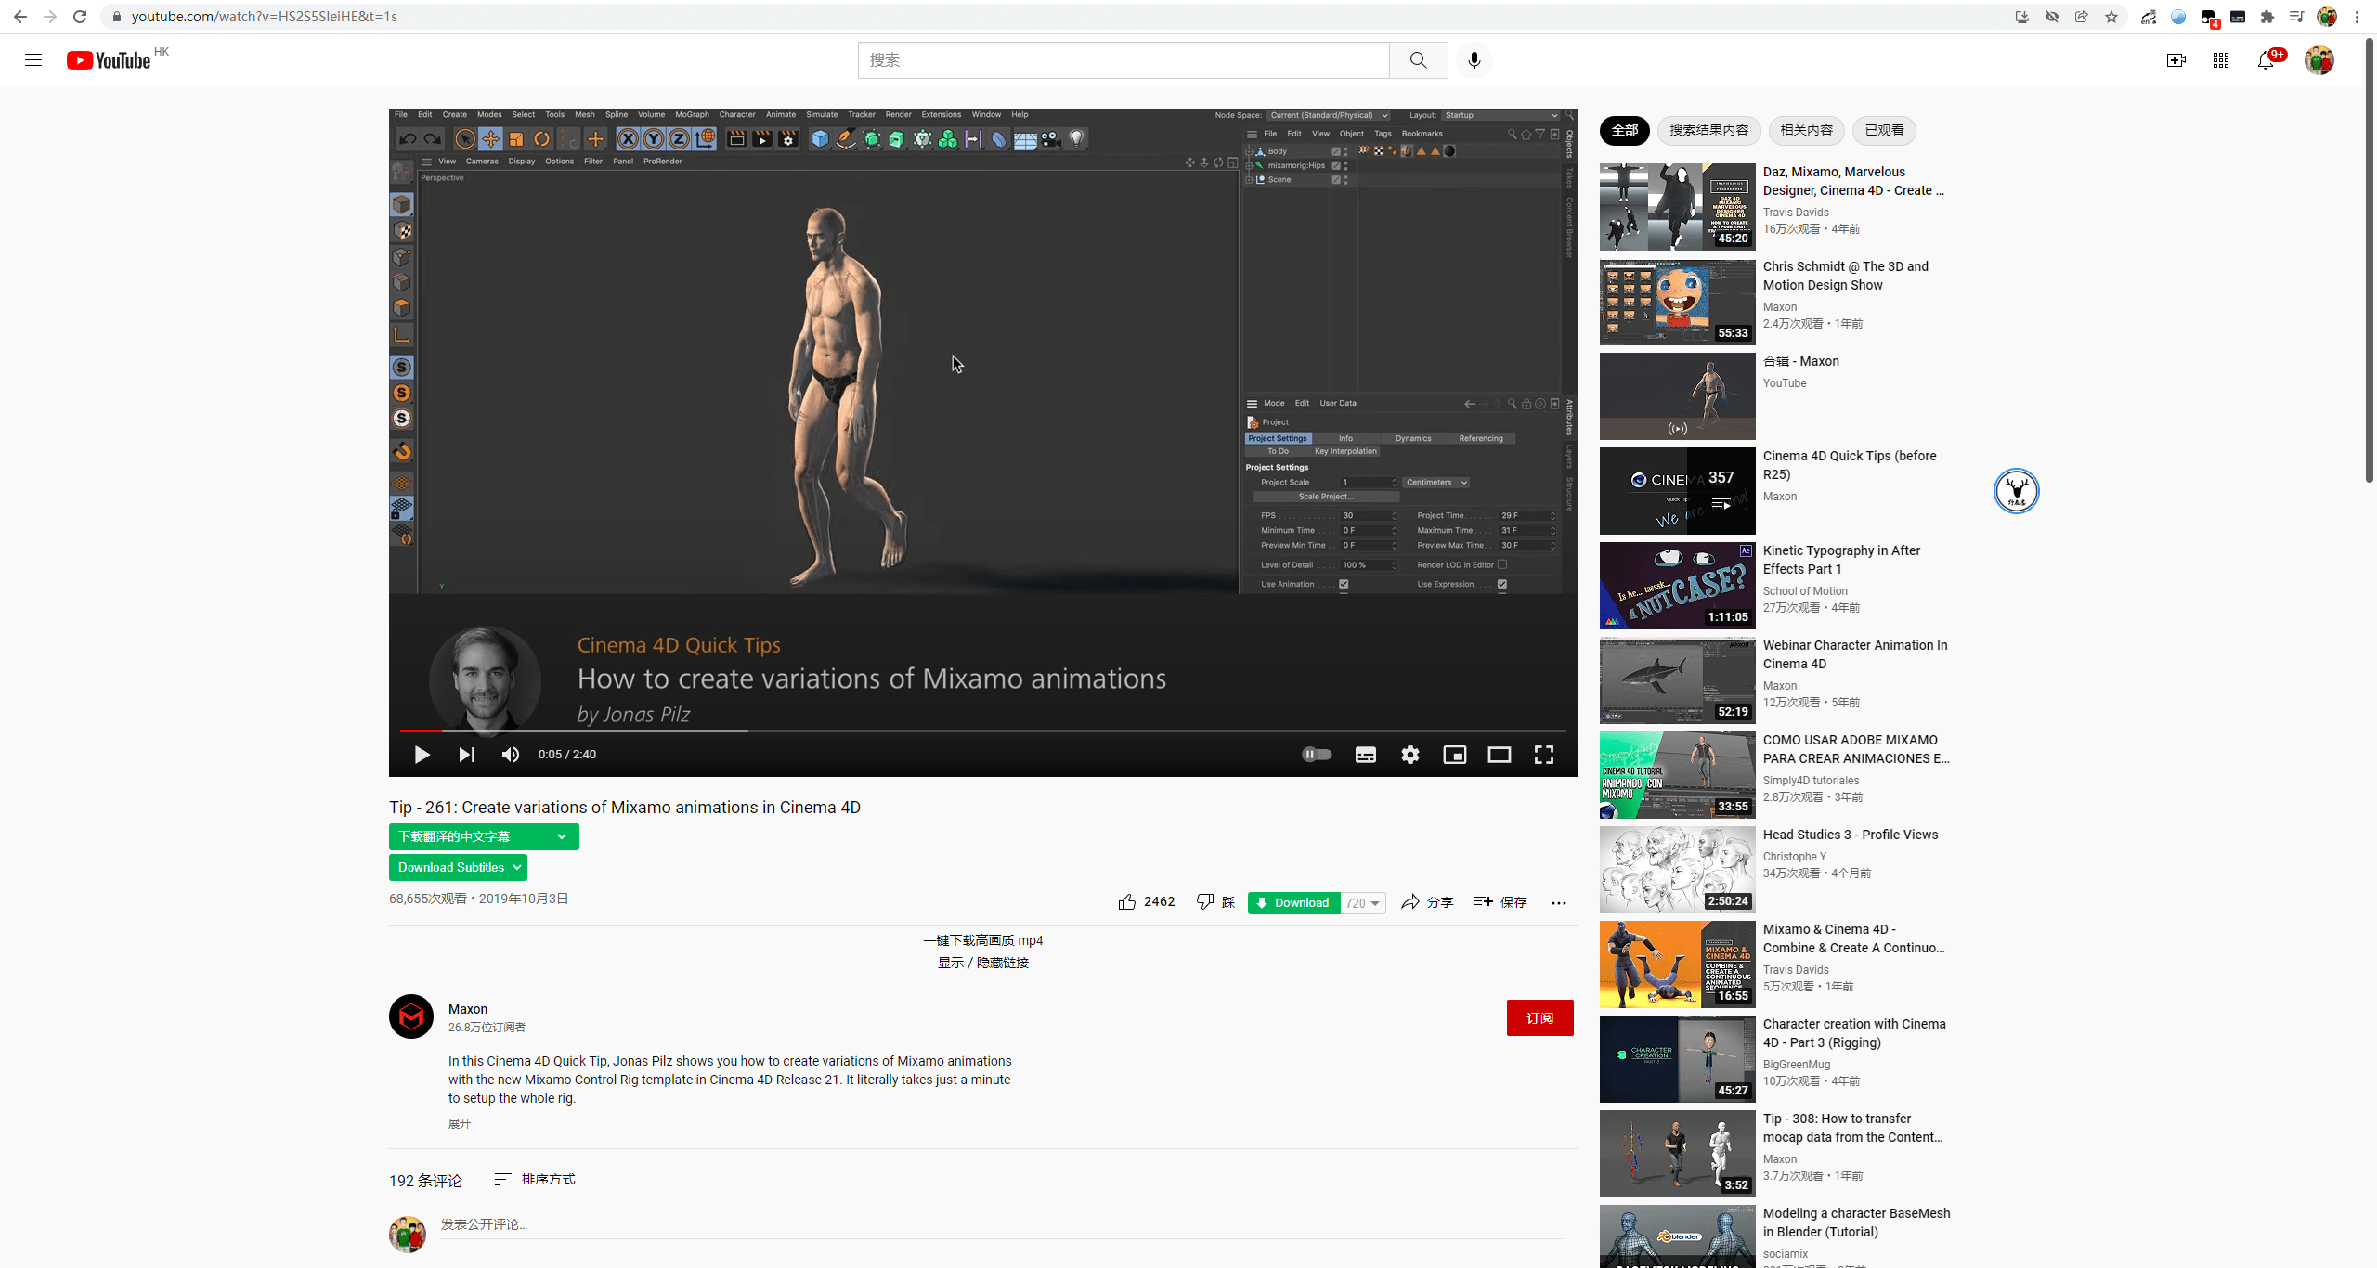Open the 720 quality dropdown next to Download
Viewport: 2377px width, 1268px height.
point(1362,902)
